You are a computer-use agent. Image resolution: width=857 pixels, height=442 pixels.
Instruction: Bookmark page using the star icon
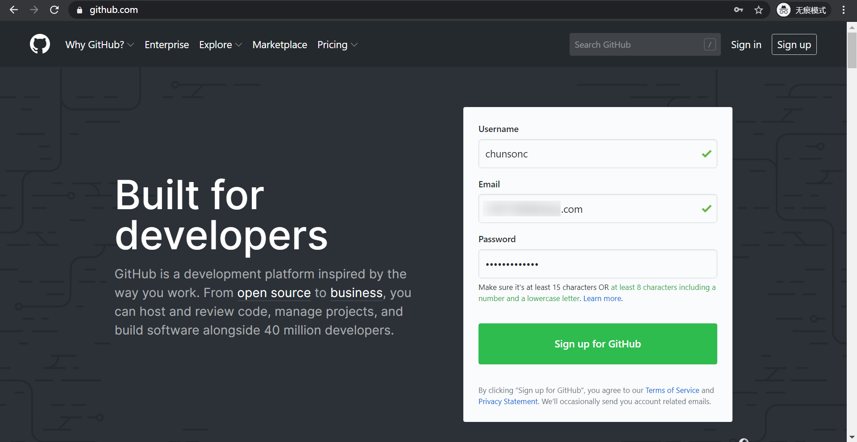[x=758, y=10]
